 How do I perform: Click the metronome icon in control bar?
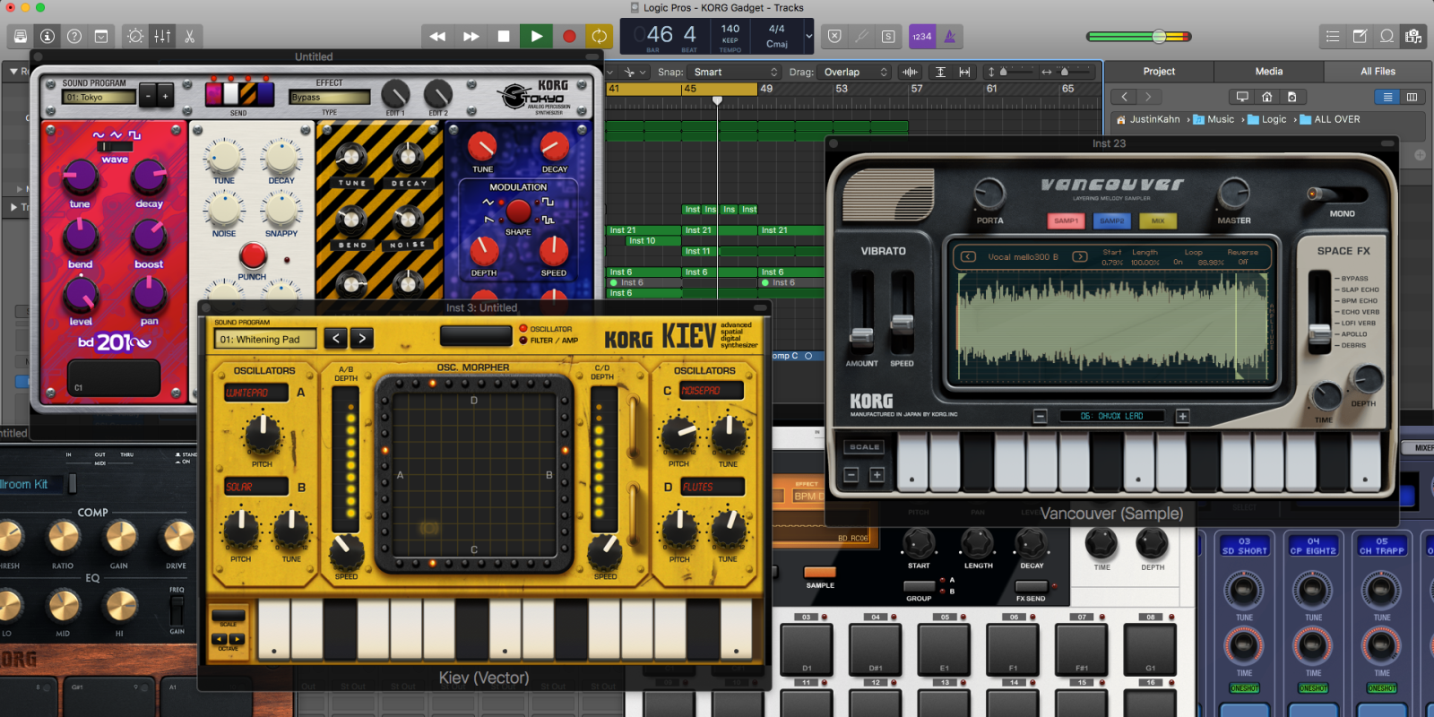coord(949,37)
